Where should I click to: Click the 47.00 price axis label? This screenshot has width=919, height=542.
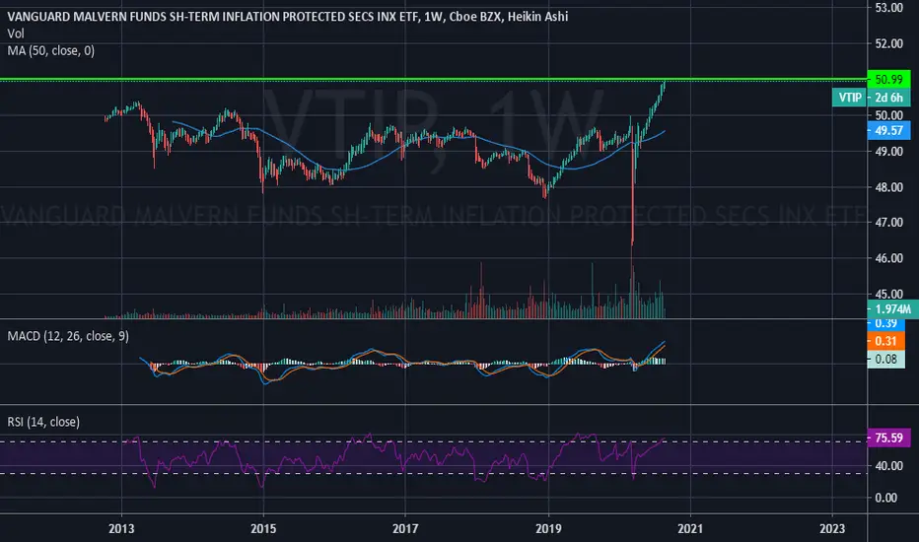889,222
